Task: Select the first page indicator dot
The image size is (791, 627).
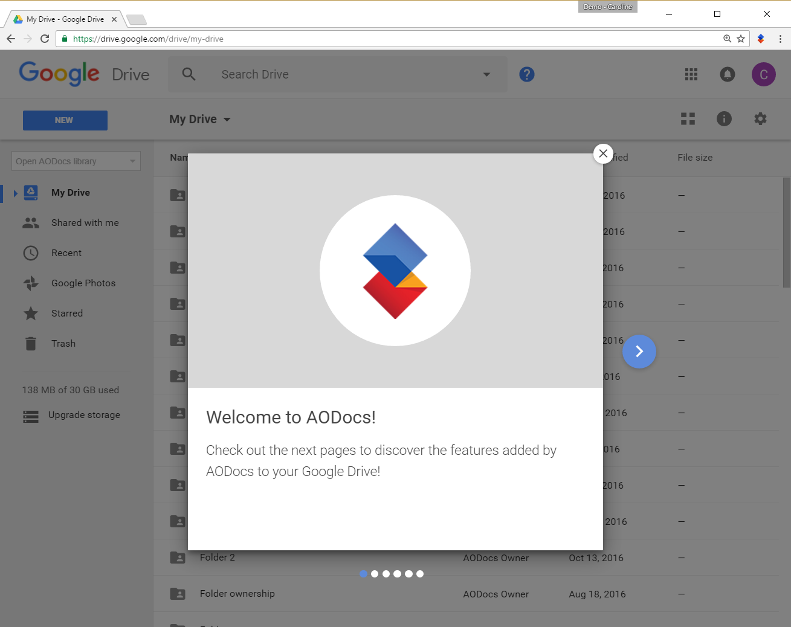Action: click(x=363, y=574)
